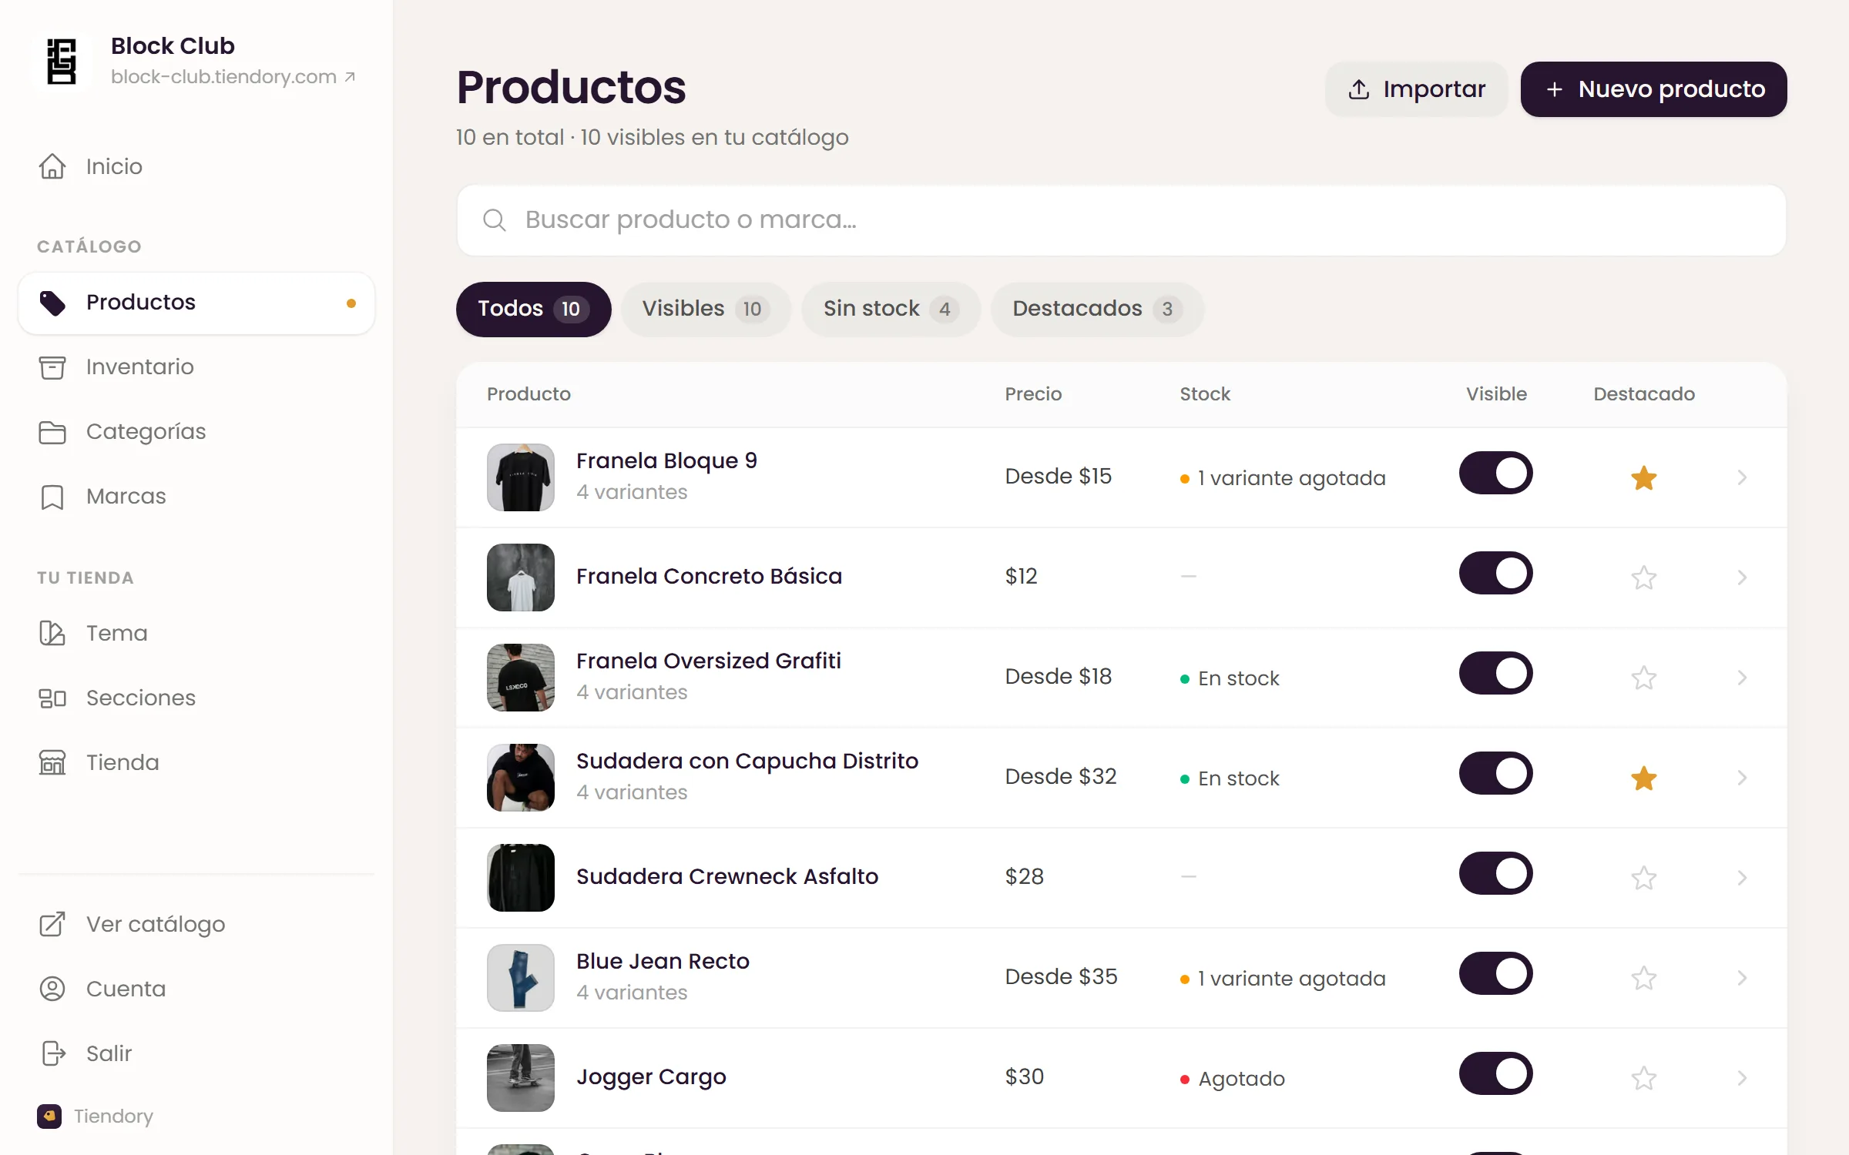Unstar Franela Bloque 9 as destacado
This screenshot has height=1155, width=1849.
coord(1644,477)
